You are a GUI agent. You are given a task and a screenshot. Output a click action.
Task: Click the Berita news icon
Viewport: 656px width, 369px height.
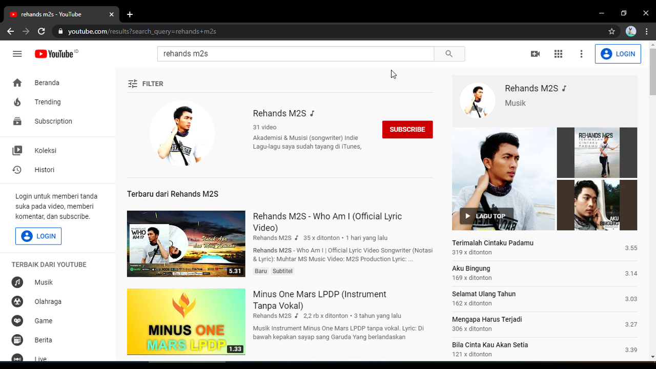pos(17,340)
